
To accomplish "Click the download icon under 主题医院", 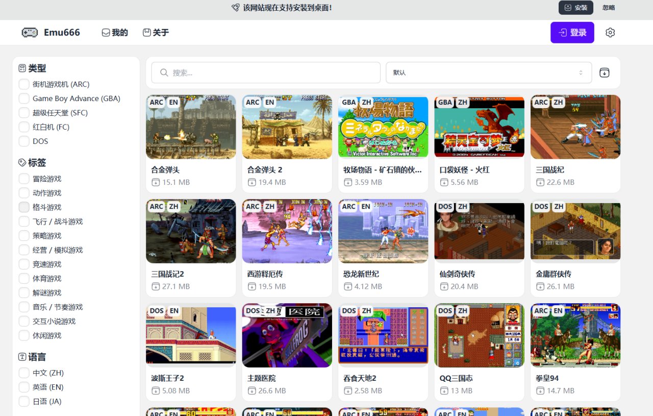I will click(252, 390).
